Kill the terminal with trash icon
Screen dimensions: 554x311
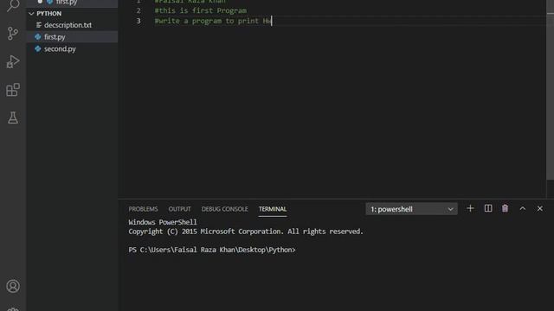tap(505, 208)
